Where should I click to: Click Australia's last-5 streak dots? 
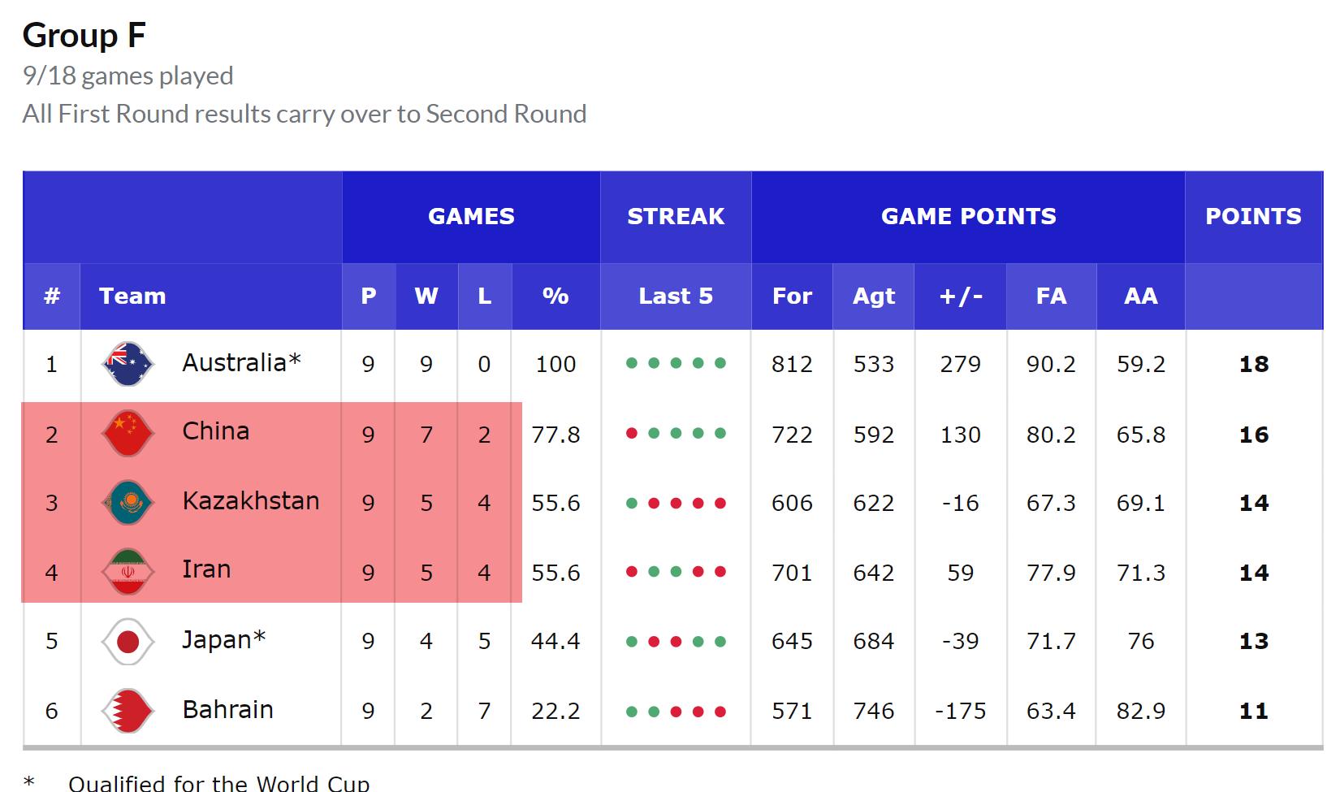[676, 363]
